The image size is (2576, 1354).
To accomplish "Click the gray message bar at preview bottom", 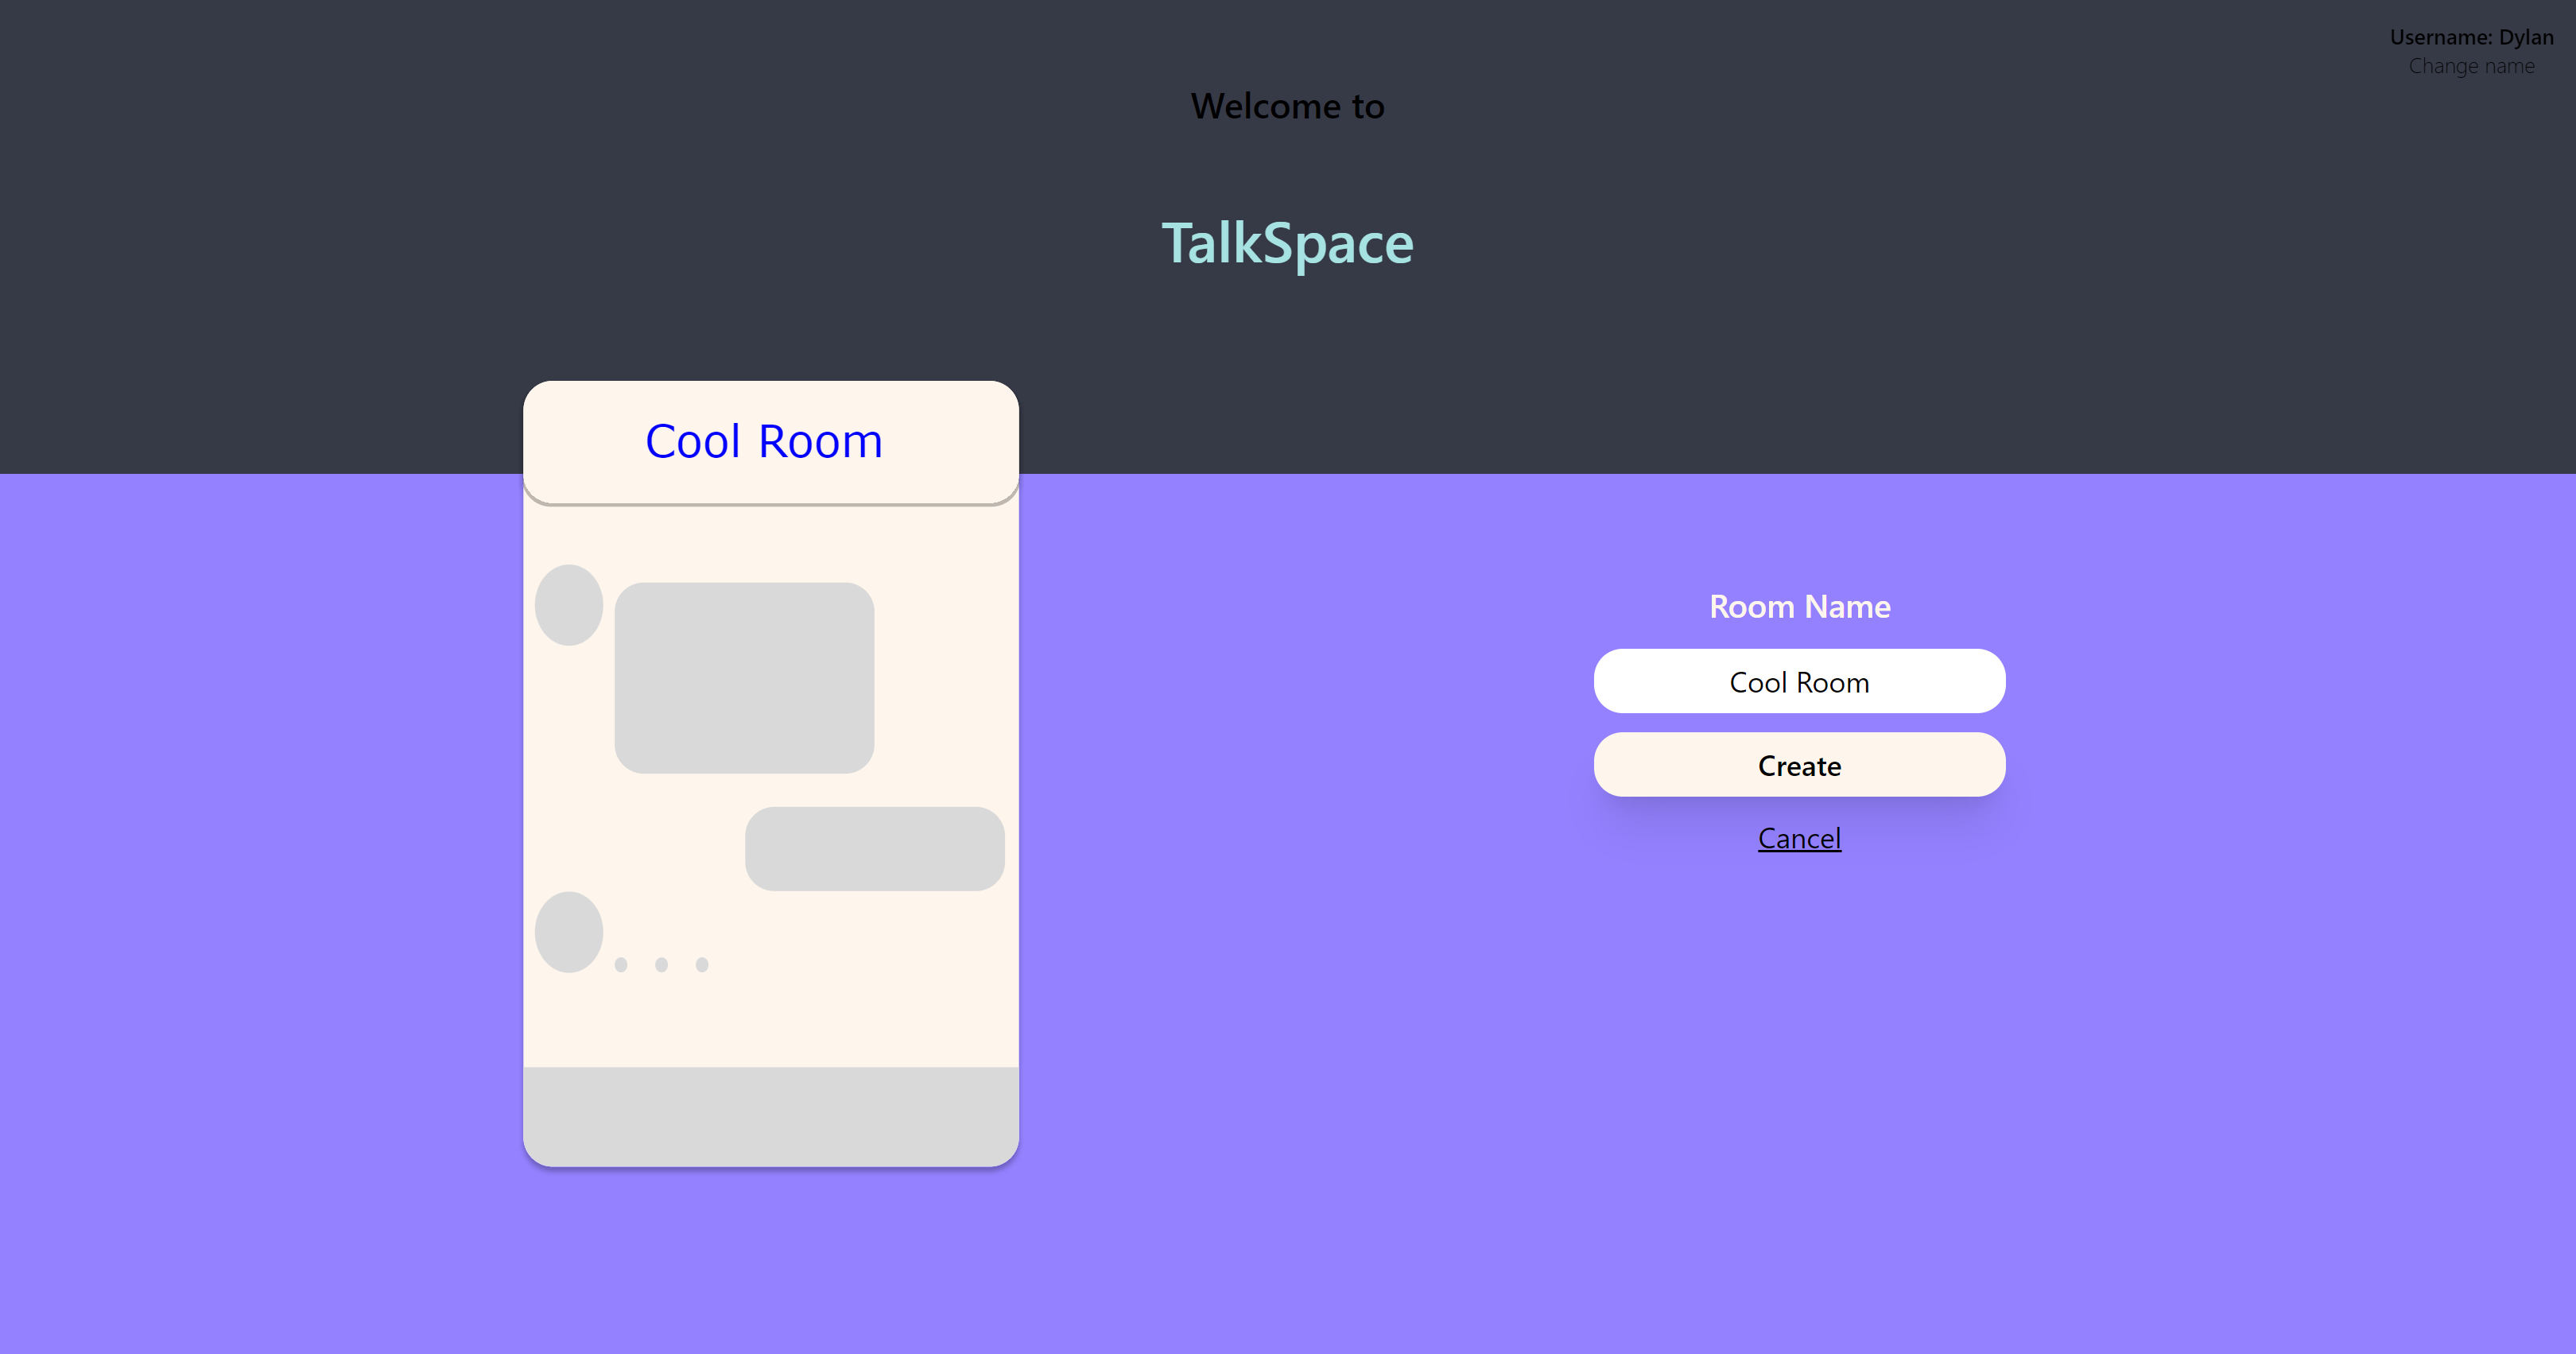I will (x=770, y=1115).
